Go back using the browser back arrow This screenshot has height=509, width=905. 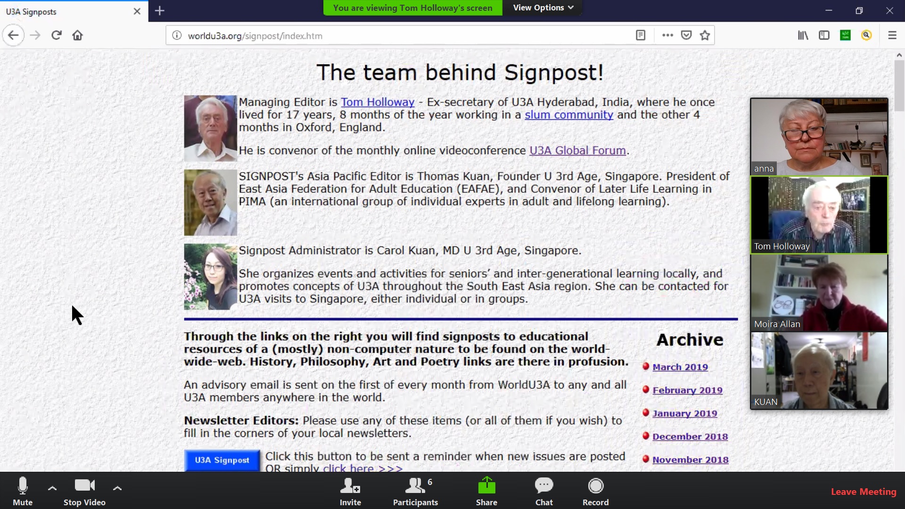[x=13, y=35]
